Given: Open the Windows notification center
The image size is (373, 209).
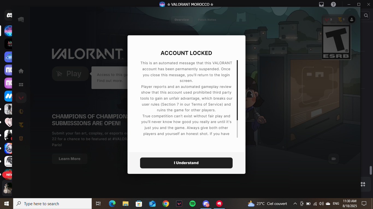Looking at the screenshot, I should coord(364,204).
